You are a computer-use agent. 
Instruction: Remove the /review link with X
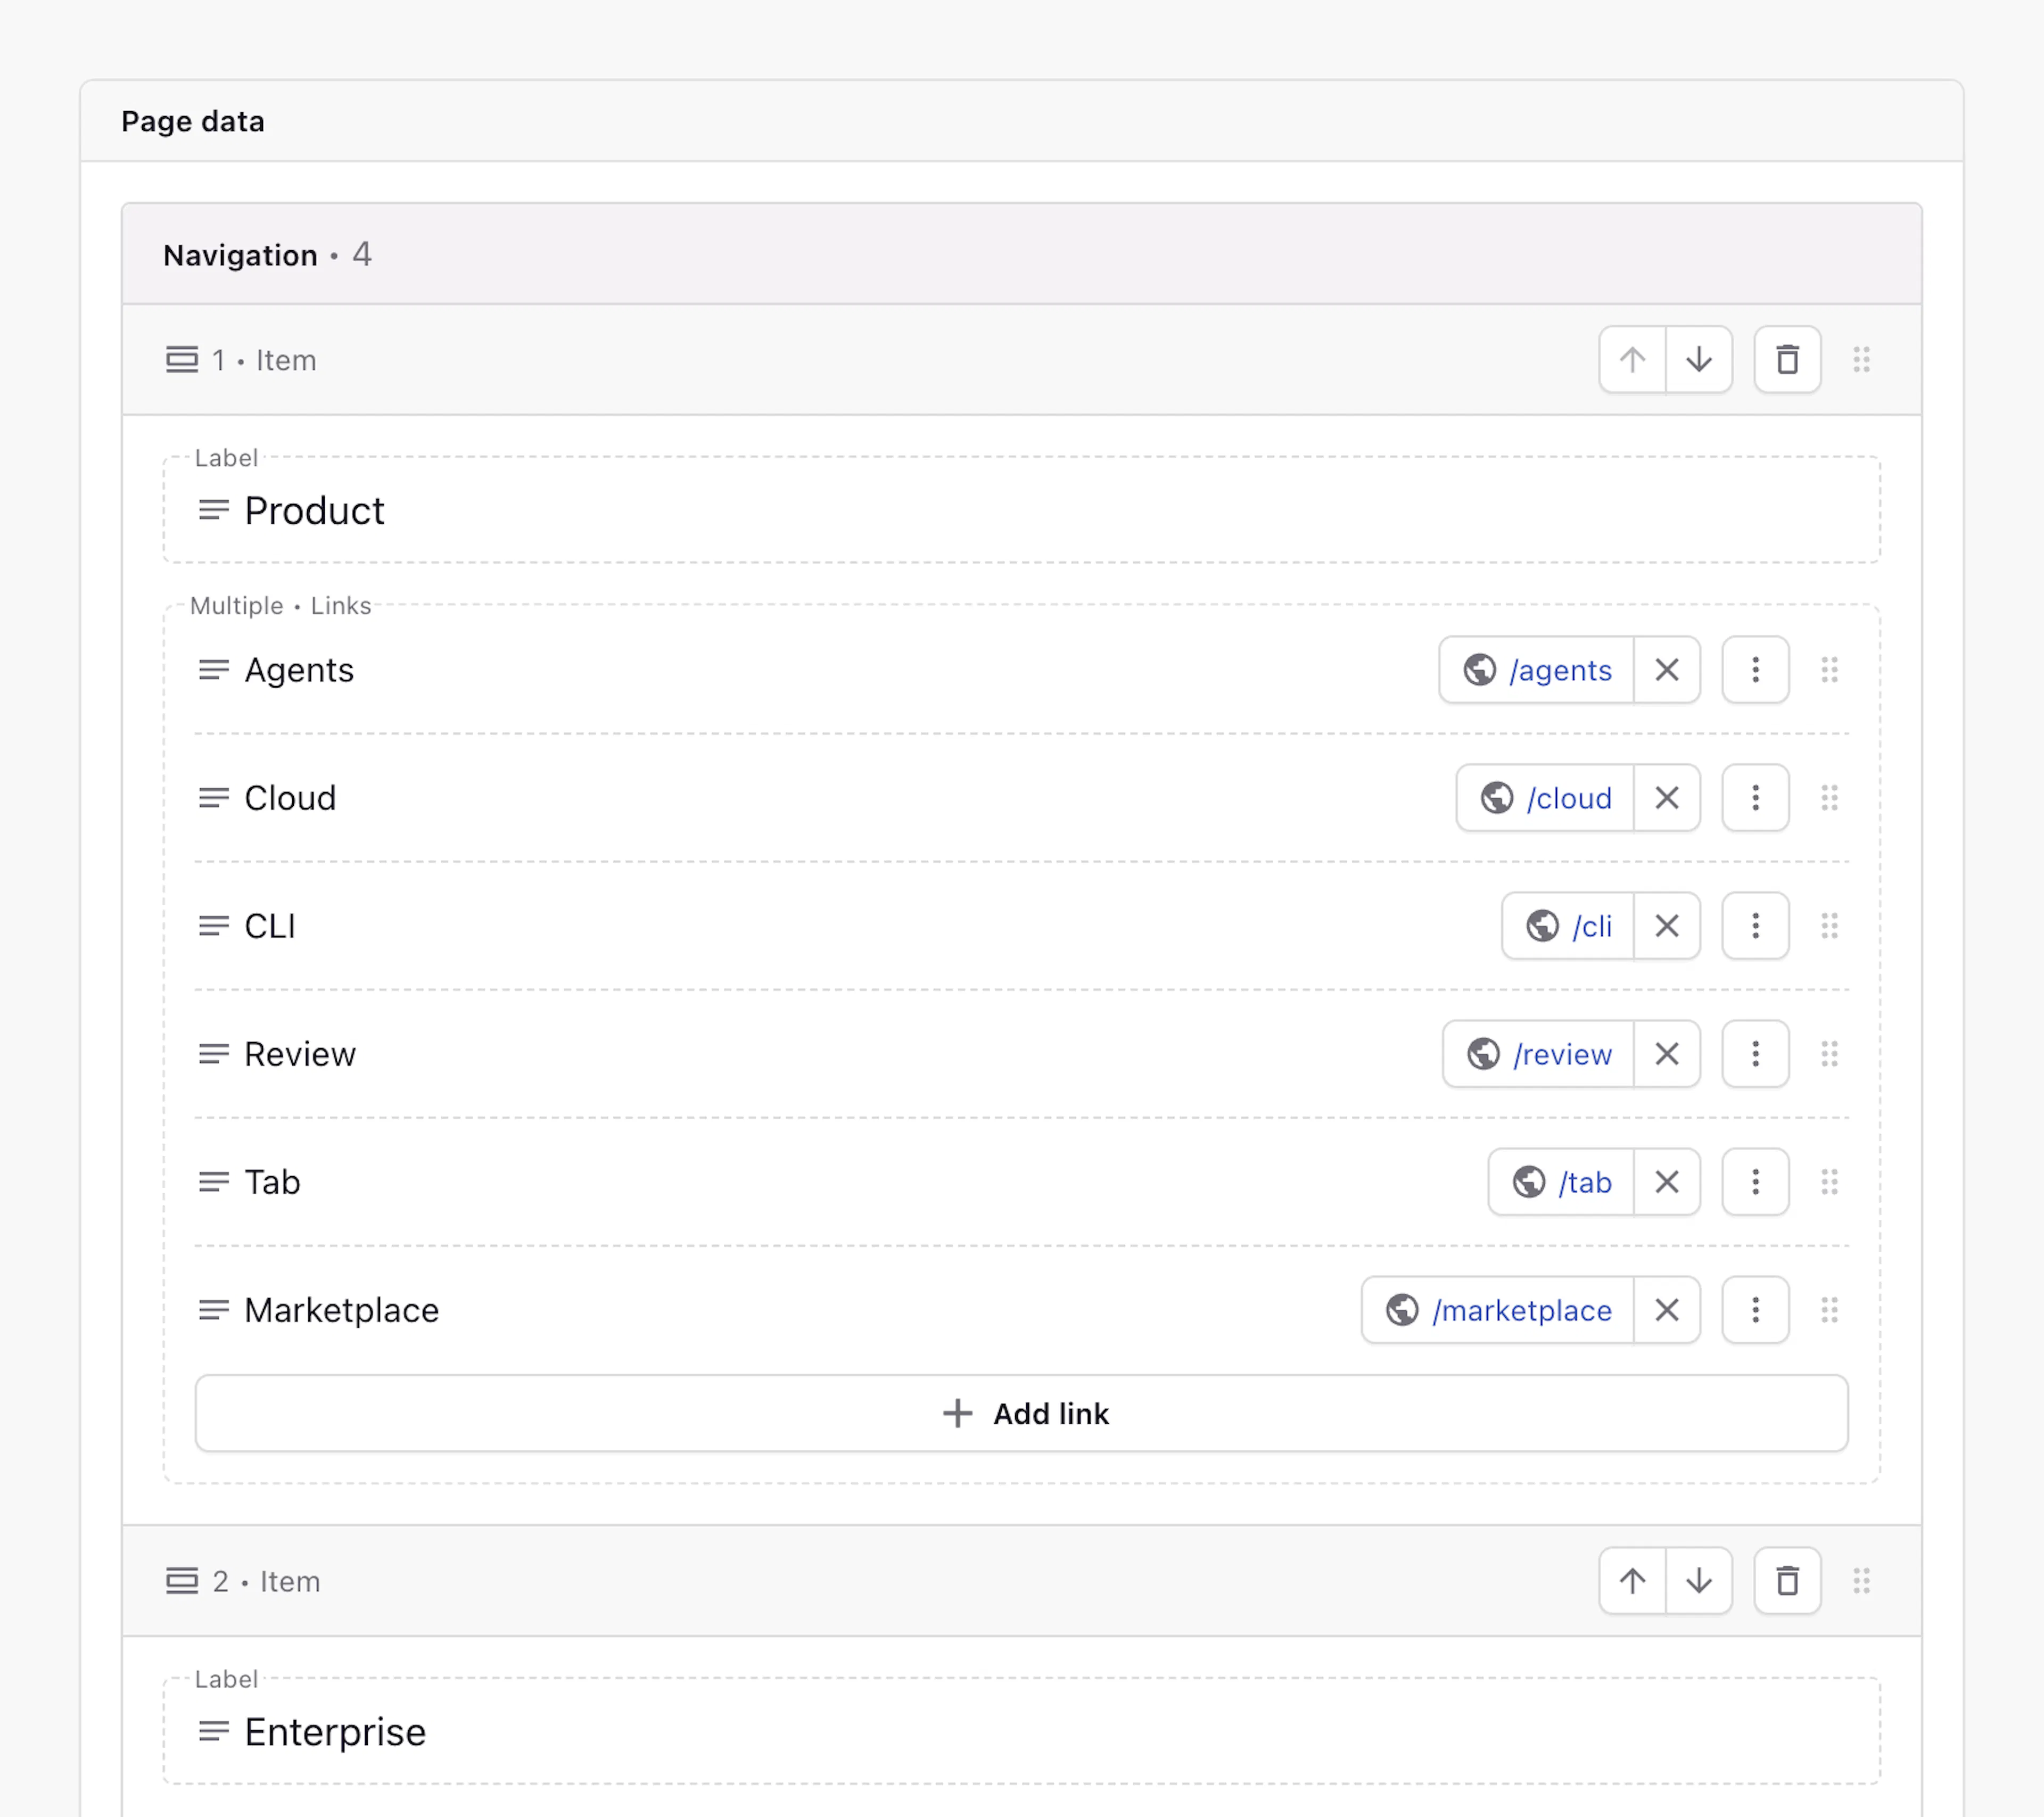click(1667, 1053)
